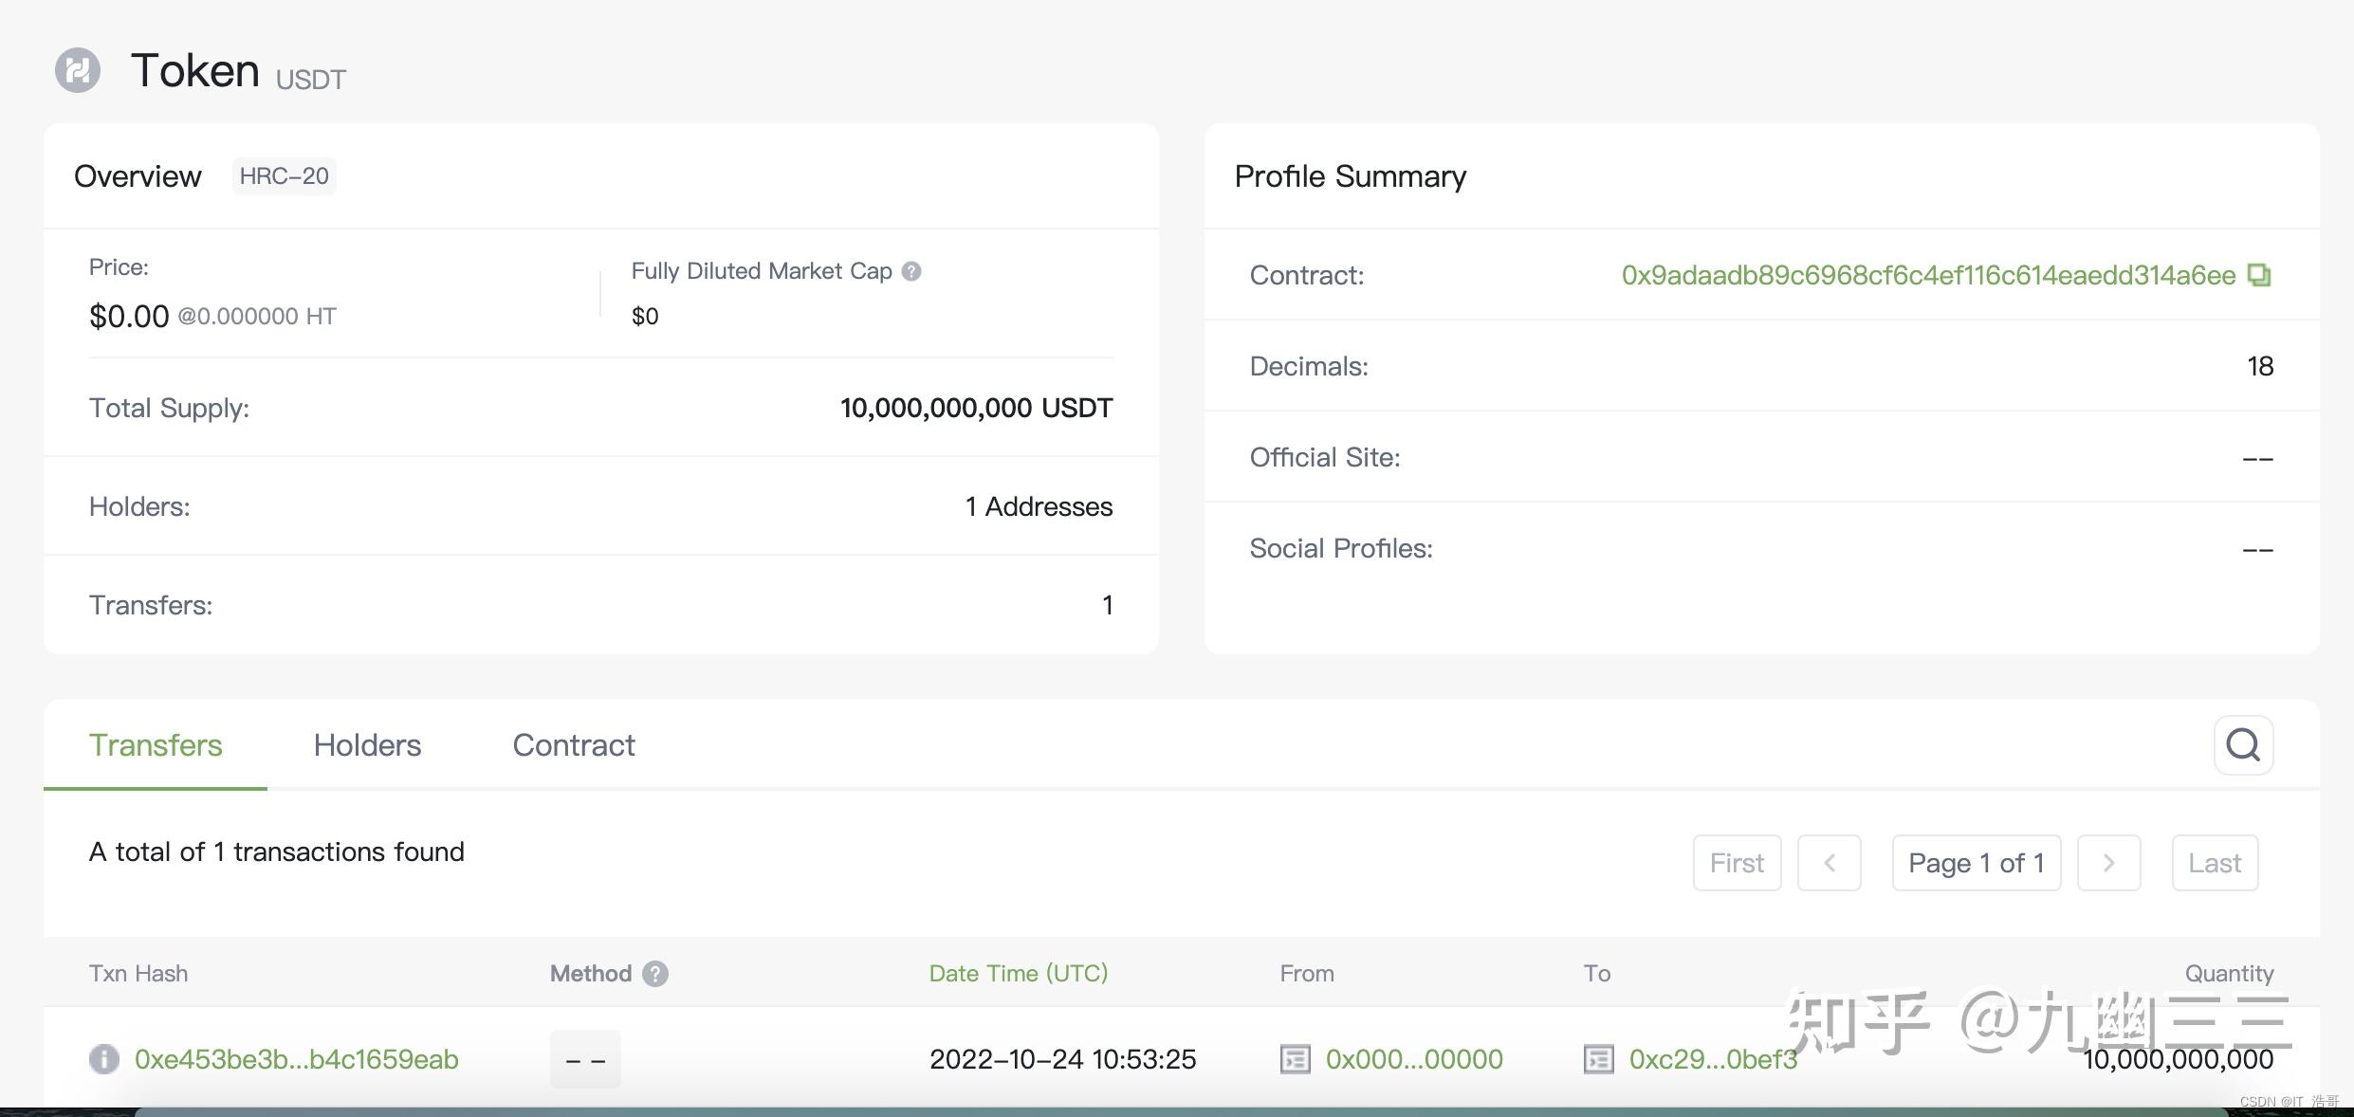Open From address 0x000...00000
2354x1117 pixels.
(1413, 1058)
